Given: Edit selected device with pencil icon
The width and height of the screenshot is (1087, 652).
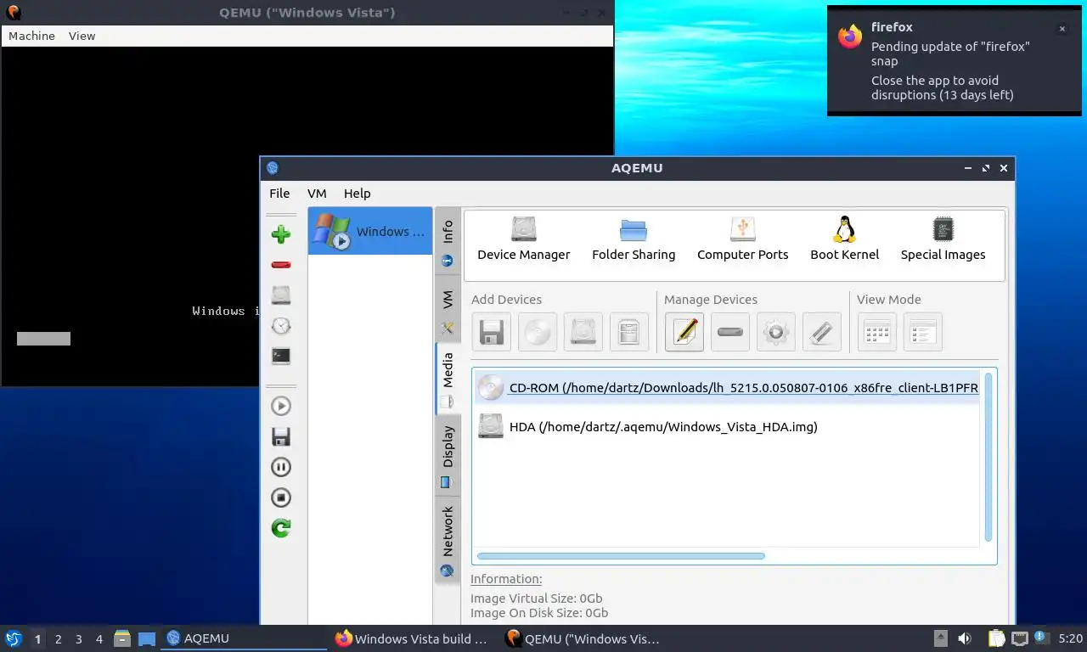Looking at the screenshot, I should click(684, 332).
